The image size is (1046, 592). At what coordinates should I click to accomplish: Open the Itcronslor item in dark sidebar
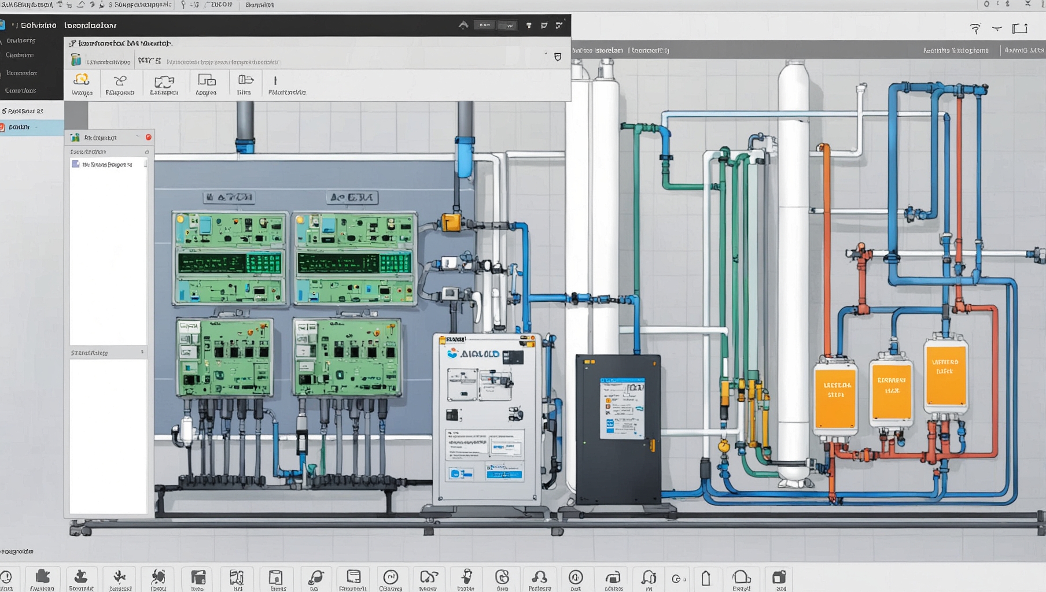pyautogui.click(x=22, y=73)
